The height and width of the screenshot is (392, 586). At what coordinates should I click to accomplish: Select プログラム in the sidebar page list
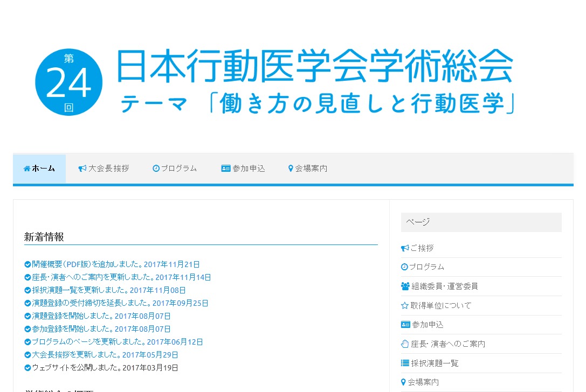426,267
